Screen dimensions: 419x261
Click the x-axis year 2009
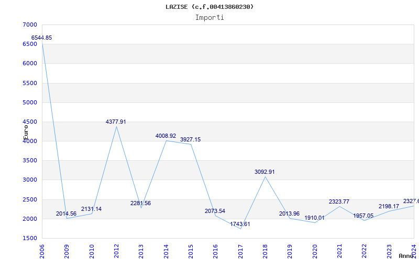pos(67,252)
